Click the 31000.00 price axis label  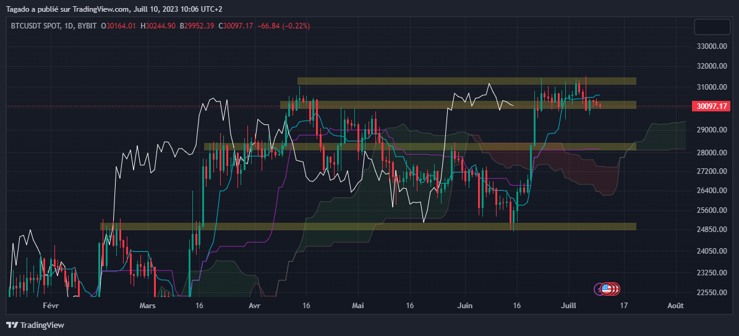712,87
